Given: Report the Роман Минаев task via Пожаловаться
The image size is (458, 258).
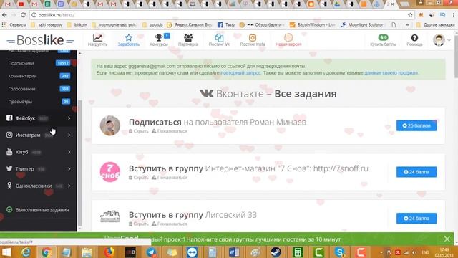Looking at the screenshot, I should [169, 131].
